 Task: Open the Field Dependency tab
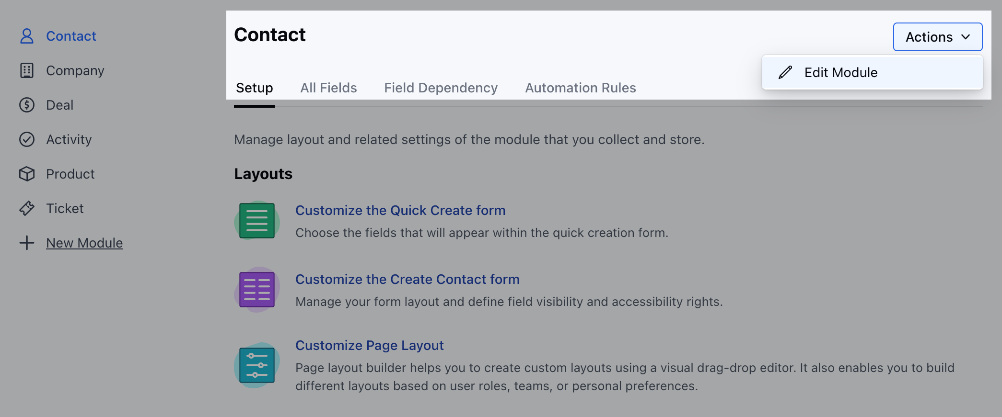[441, 88]
